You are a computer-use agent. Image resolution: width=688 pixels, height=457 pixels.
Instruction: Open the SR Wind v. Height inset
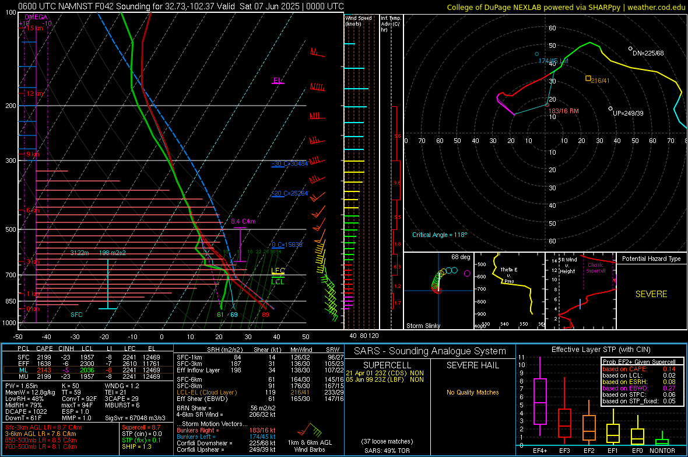[581, 291]
